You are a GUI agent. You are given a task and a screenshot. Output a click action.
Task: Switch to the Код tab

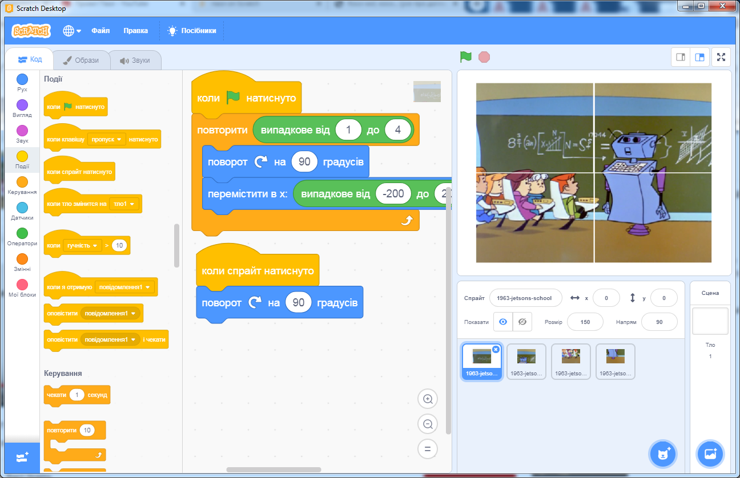(30, 59)
